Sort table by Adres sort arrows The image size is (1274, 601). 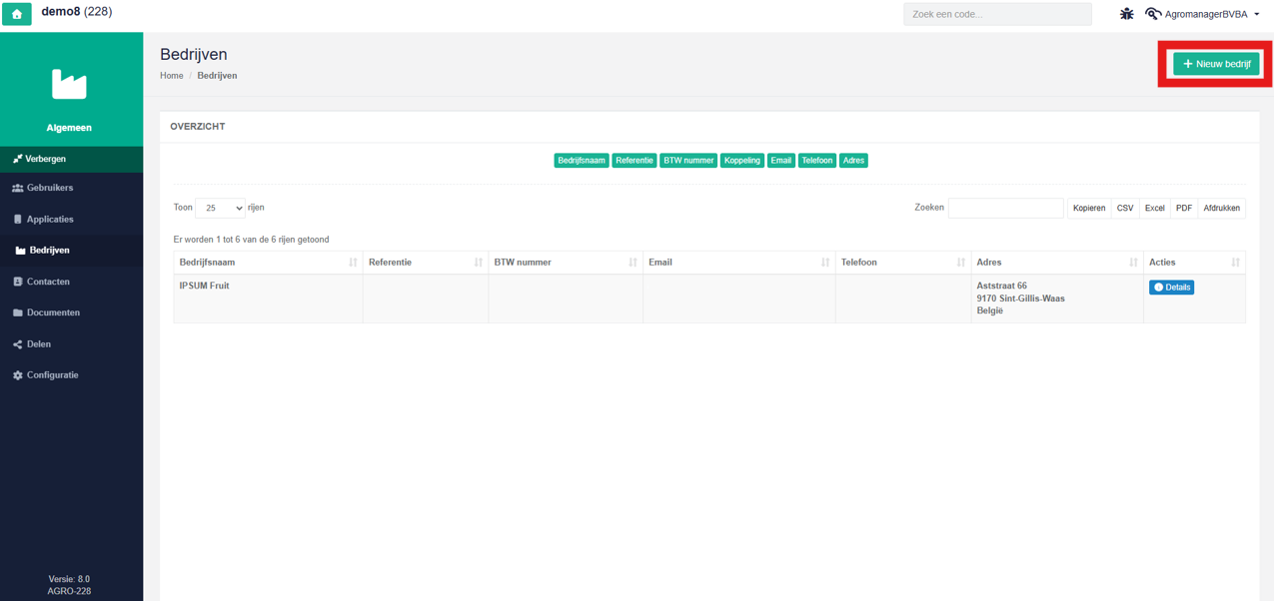[1133, 263]
